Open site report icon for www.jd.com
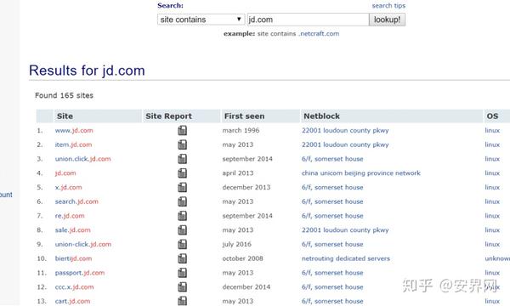510x306 pixels. 183,130
